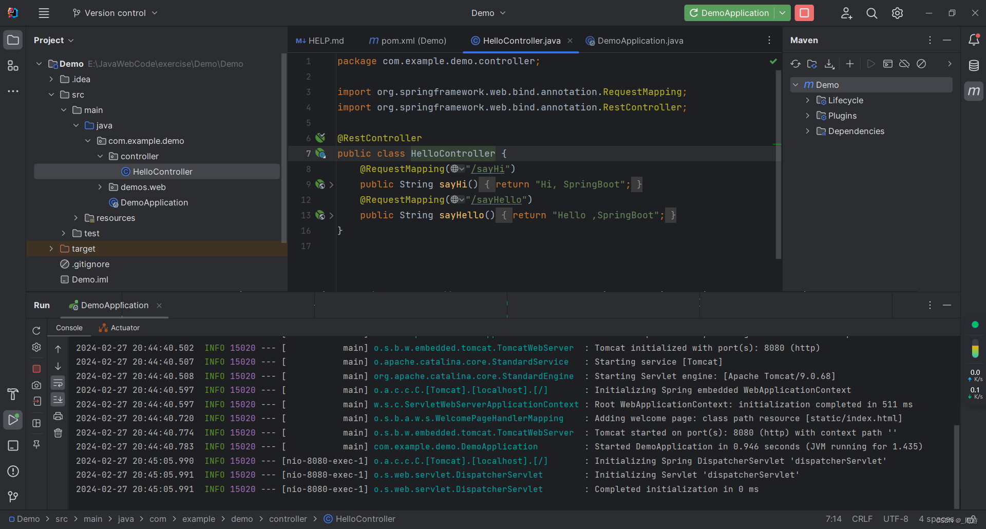This screenshot has width=986, height=529.
Task: Print the console output
Action: tap(58, 417)
